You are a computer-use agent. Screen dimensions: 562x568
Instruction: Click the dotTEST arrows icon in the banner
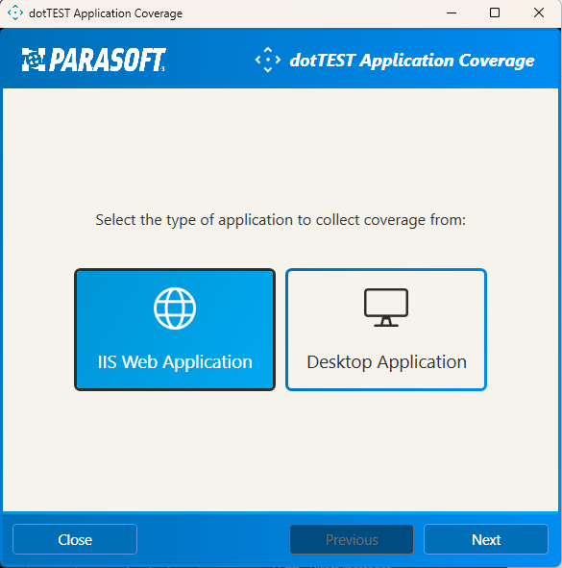coord(268,60)
